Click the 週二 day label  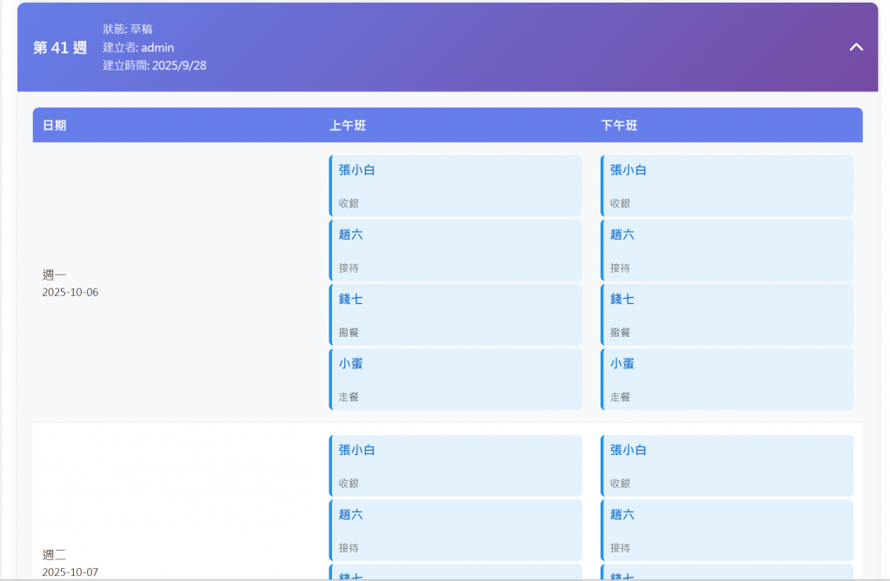point(54,554)
